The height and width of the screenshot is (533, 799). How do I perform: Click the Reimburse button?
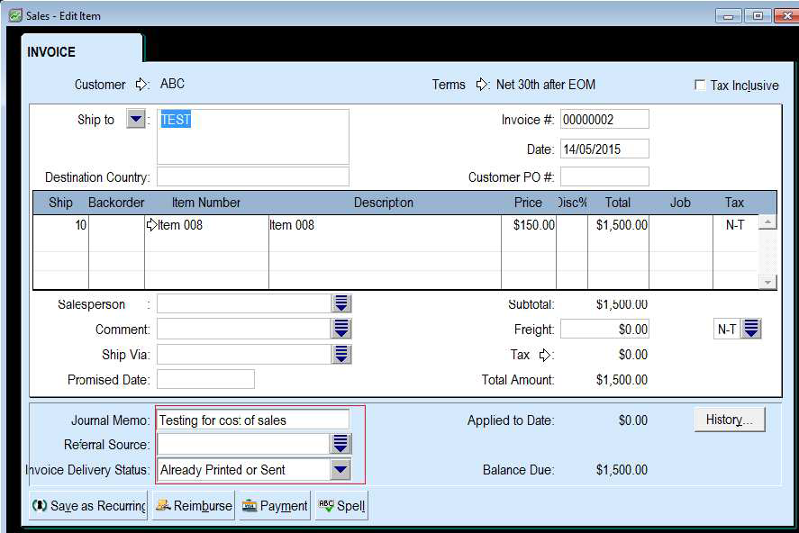pyautogui.click(x=193, y=506)
